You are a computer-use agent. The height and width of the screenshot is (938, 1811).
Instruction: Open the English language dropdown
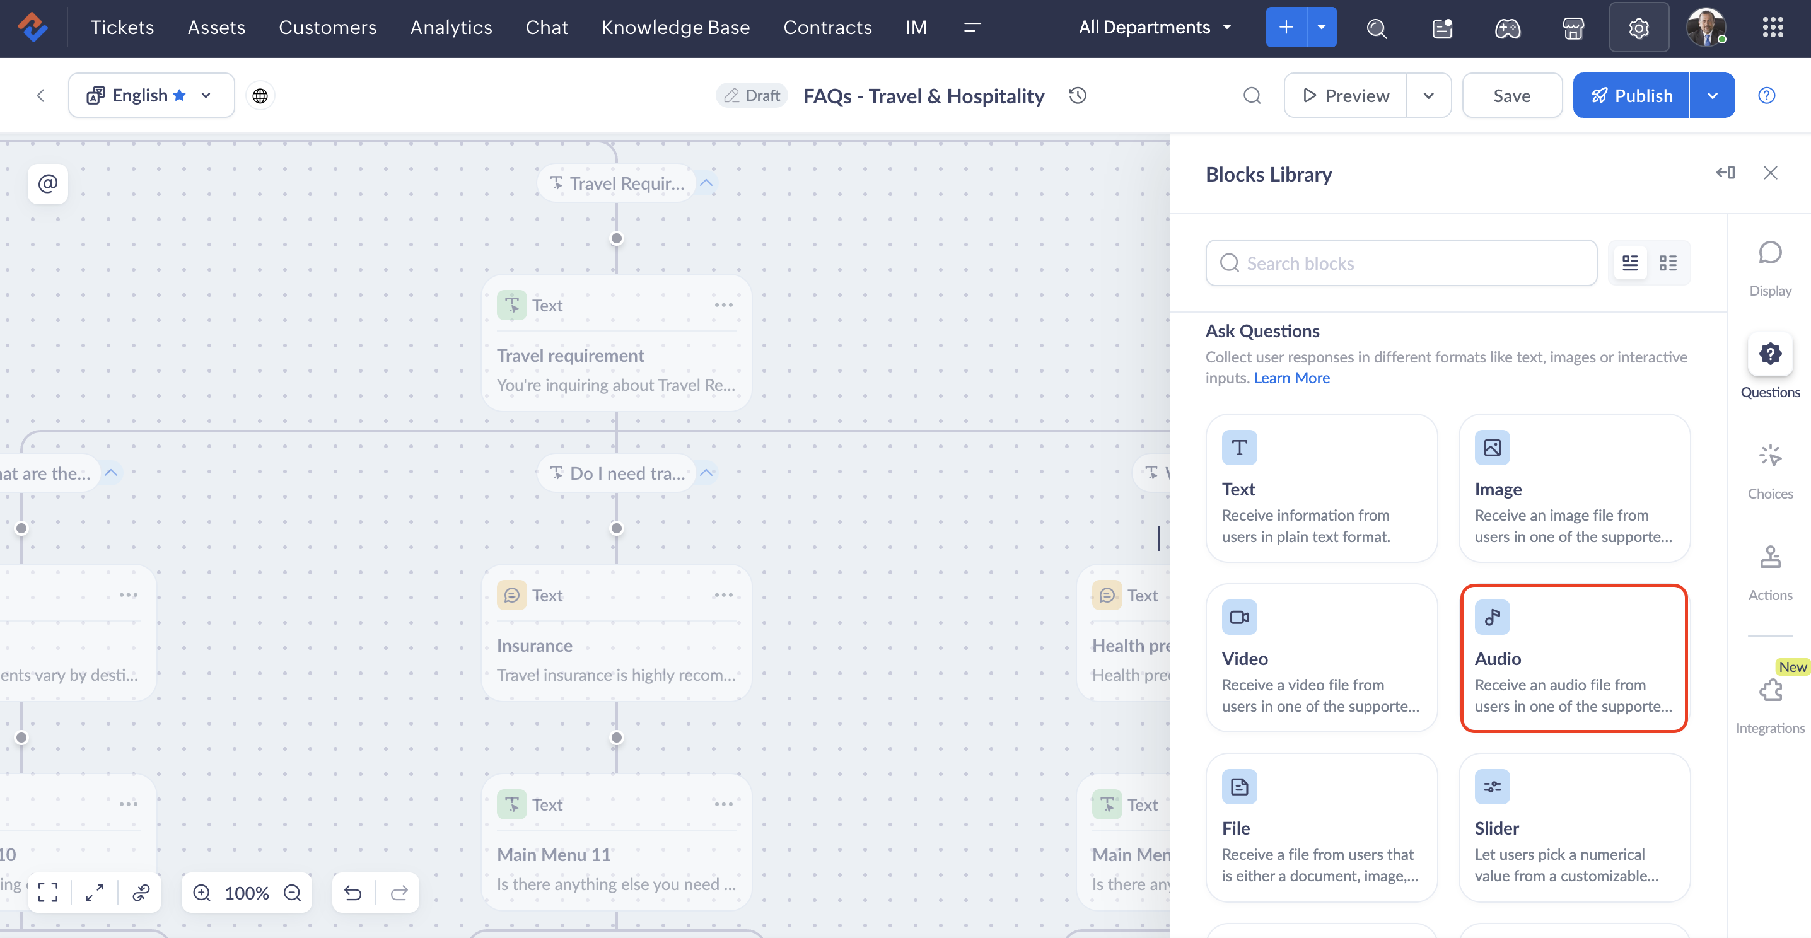pyautogui.click(x=151, y=96)
